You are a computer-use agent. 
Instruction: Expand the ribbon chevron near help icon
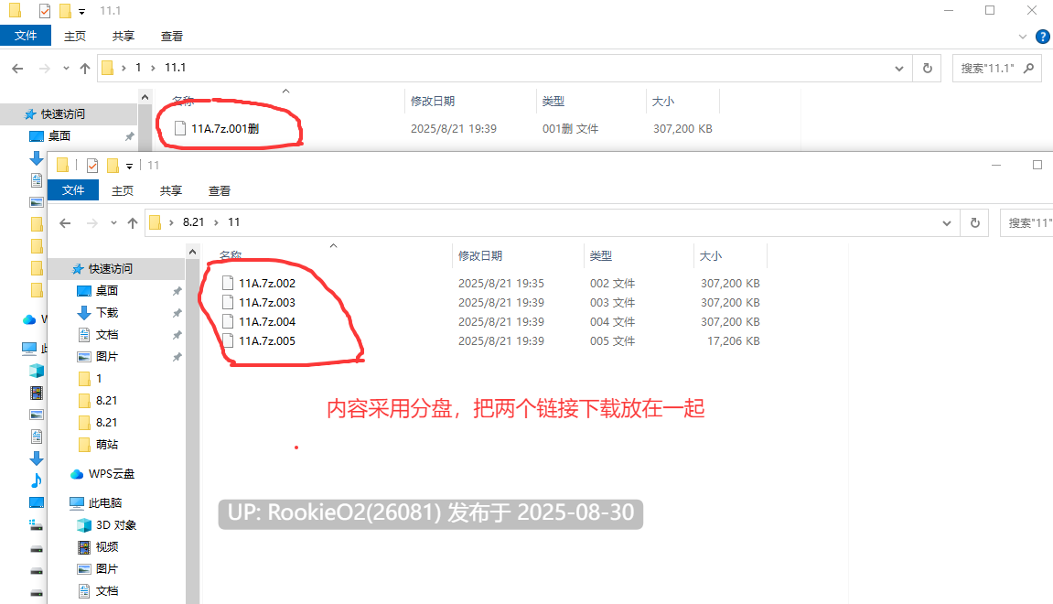click(1023, 37)
